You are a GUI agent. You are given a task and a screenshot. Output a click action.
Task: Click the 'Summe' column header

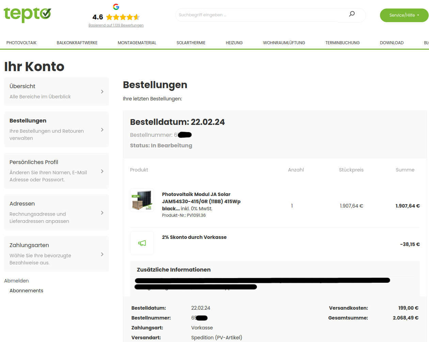click(x=405, y=170)
